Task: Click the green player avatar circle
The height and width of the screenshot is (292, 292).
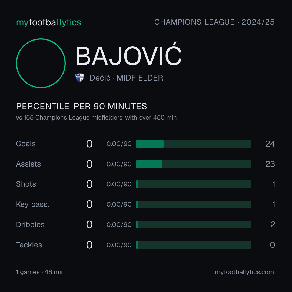Action: 41,63
